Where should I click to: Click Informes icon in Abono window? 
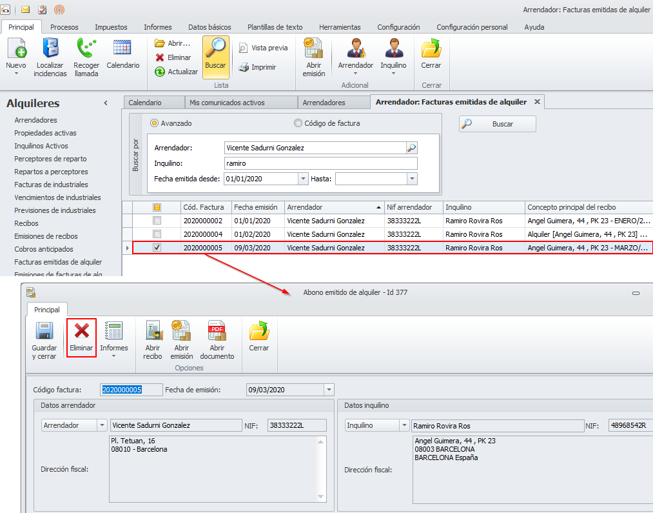point(113,331)
